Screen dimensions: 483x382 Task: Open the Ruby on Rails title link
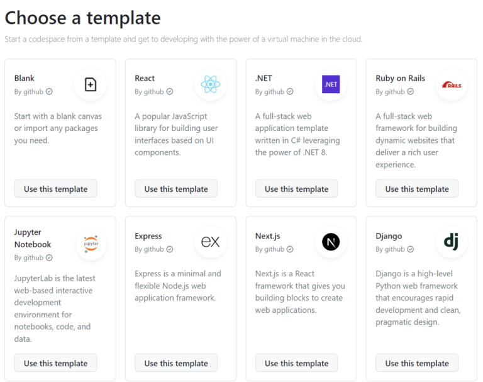click(x=400, y=78)
